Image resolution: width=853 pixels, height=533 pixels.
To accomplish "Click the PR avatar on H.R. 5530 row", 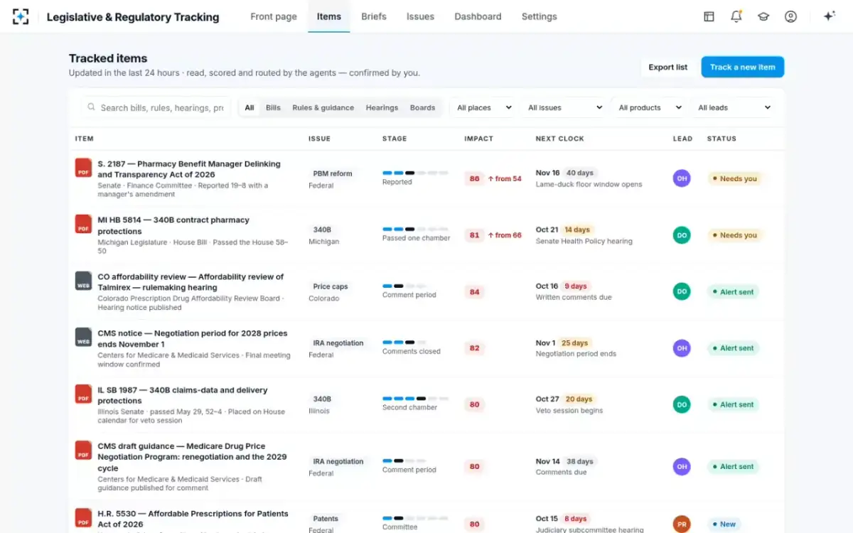I will coord(682,524).
